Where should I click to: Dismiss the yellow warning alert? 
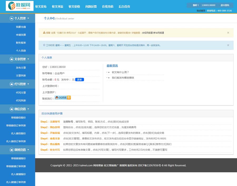pyautogui.click(x=228, y=33)
